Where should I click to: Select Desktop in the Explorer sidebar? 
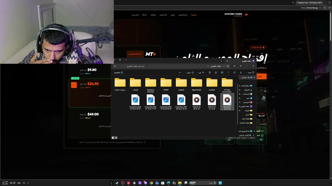tap(246, 86)
